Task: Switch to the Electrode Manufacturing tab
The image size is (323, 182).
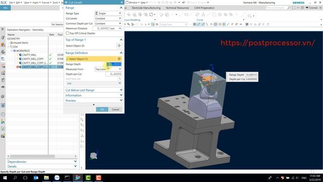Action: 146,8
